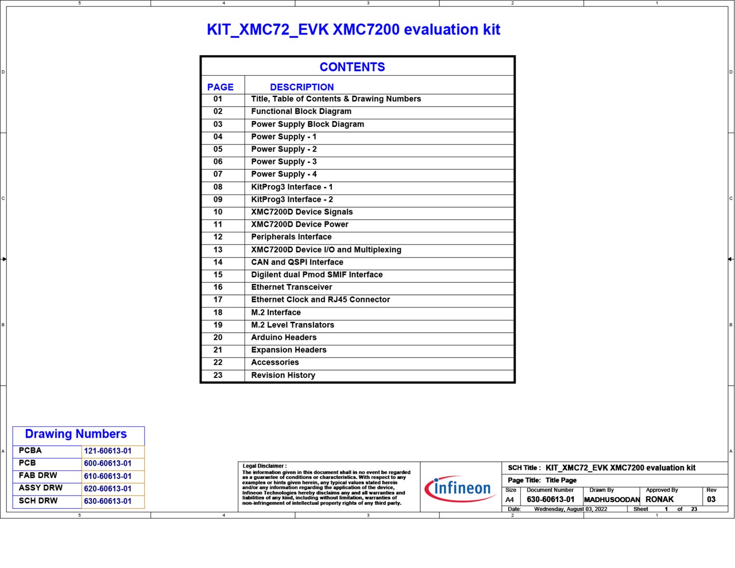The height and width of the screenshot is (568, 735).
Task: Click the Drawing Numbers heading
Action: click(x=76, y=434)
